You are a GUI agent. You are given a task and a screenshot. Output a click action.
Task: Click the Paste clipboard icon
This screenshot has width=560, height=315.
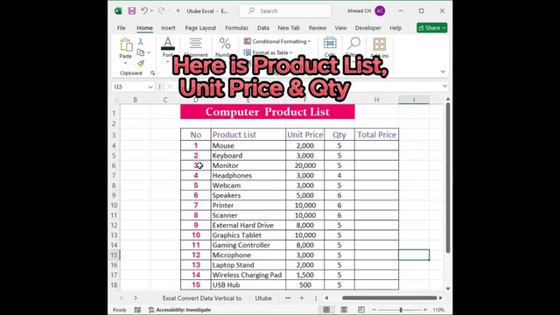click(x=126, y=45)
